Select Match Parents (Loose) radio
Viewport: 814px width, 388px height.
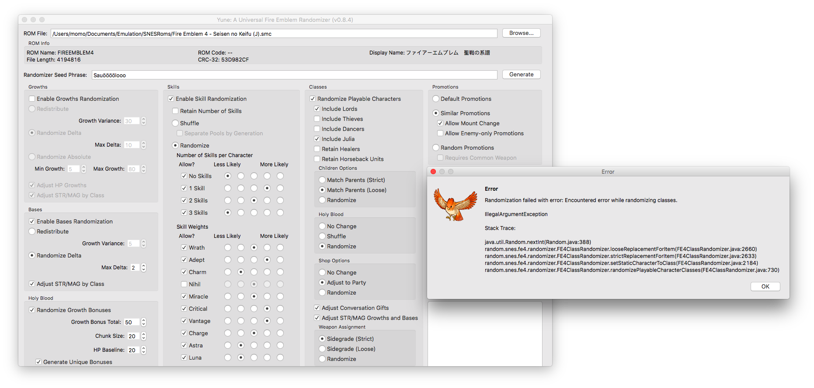pos(322,190)
